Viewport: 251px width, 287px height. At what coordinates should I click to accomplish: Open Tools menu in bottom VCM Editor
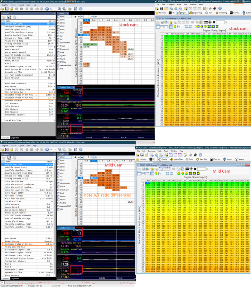(166, 151)
